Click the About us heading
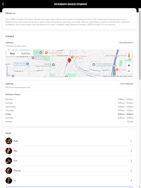The width and height of the screenshot is (141, 188). click(10, 13)
